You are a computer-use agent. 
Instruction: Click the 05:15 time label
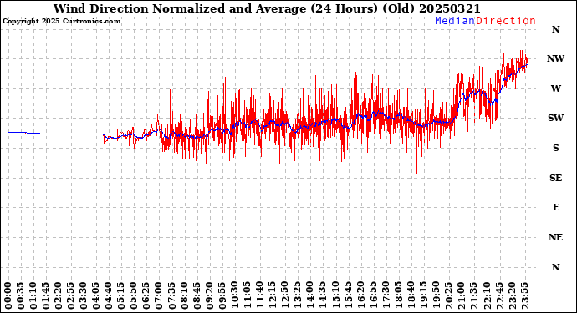pos(122,295)
